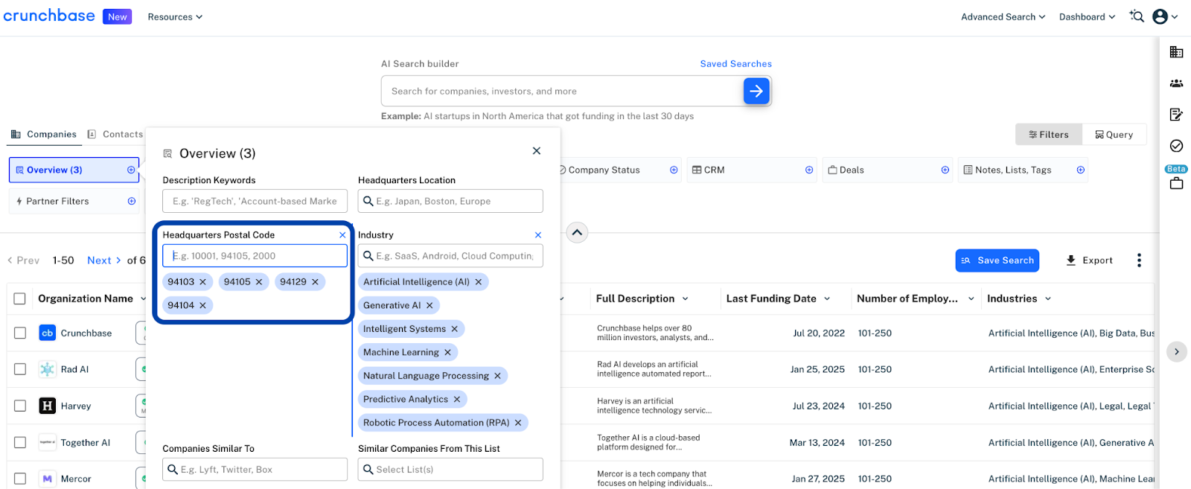Open the Partner Filters group

coord(74,201)
